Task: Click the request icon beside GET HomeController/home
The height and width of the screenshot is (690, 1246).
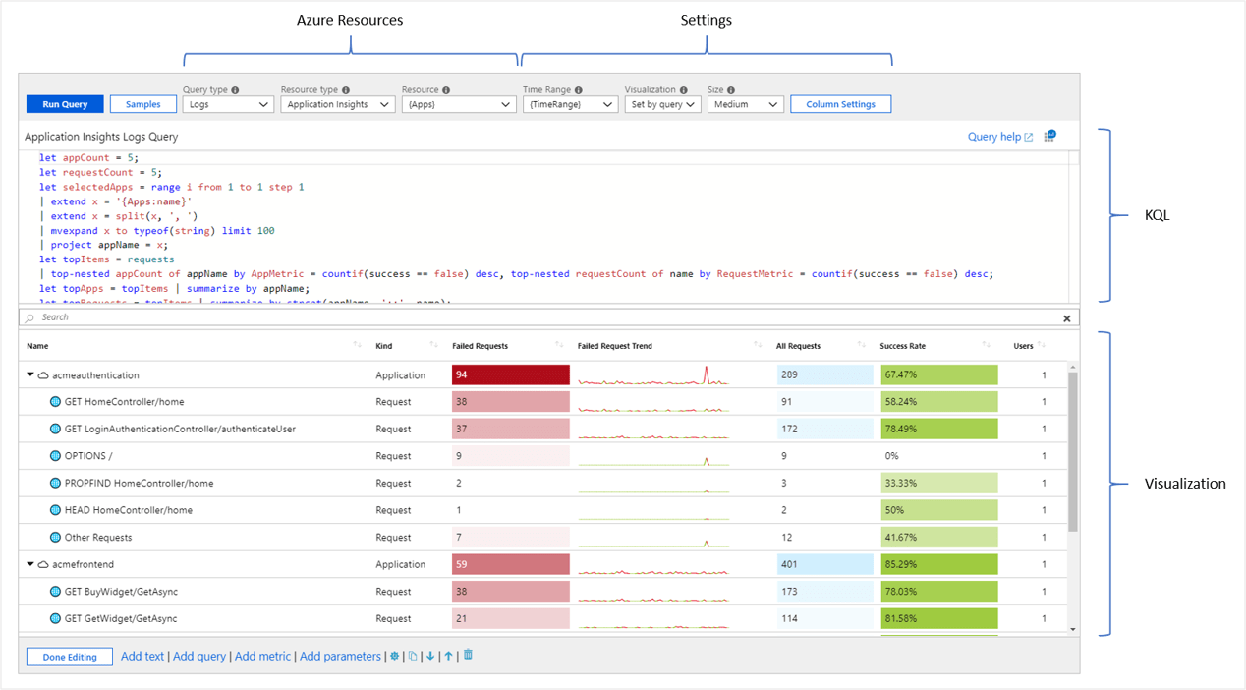Action: (54, 401)
